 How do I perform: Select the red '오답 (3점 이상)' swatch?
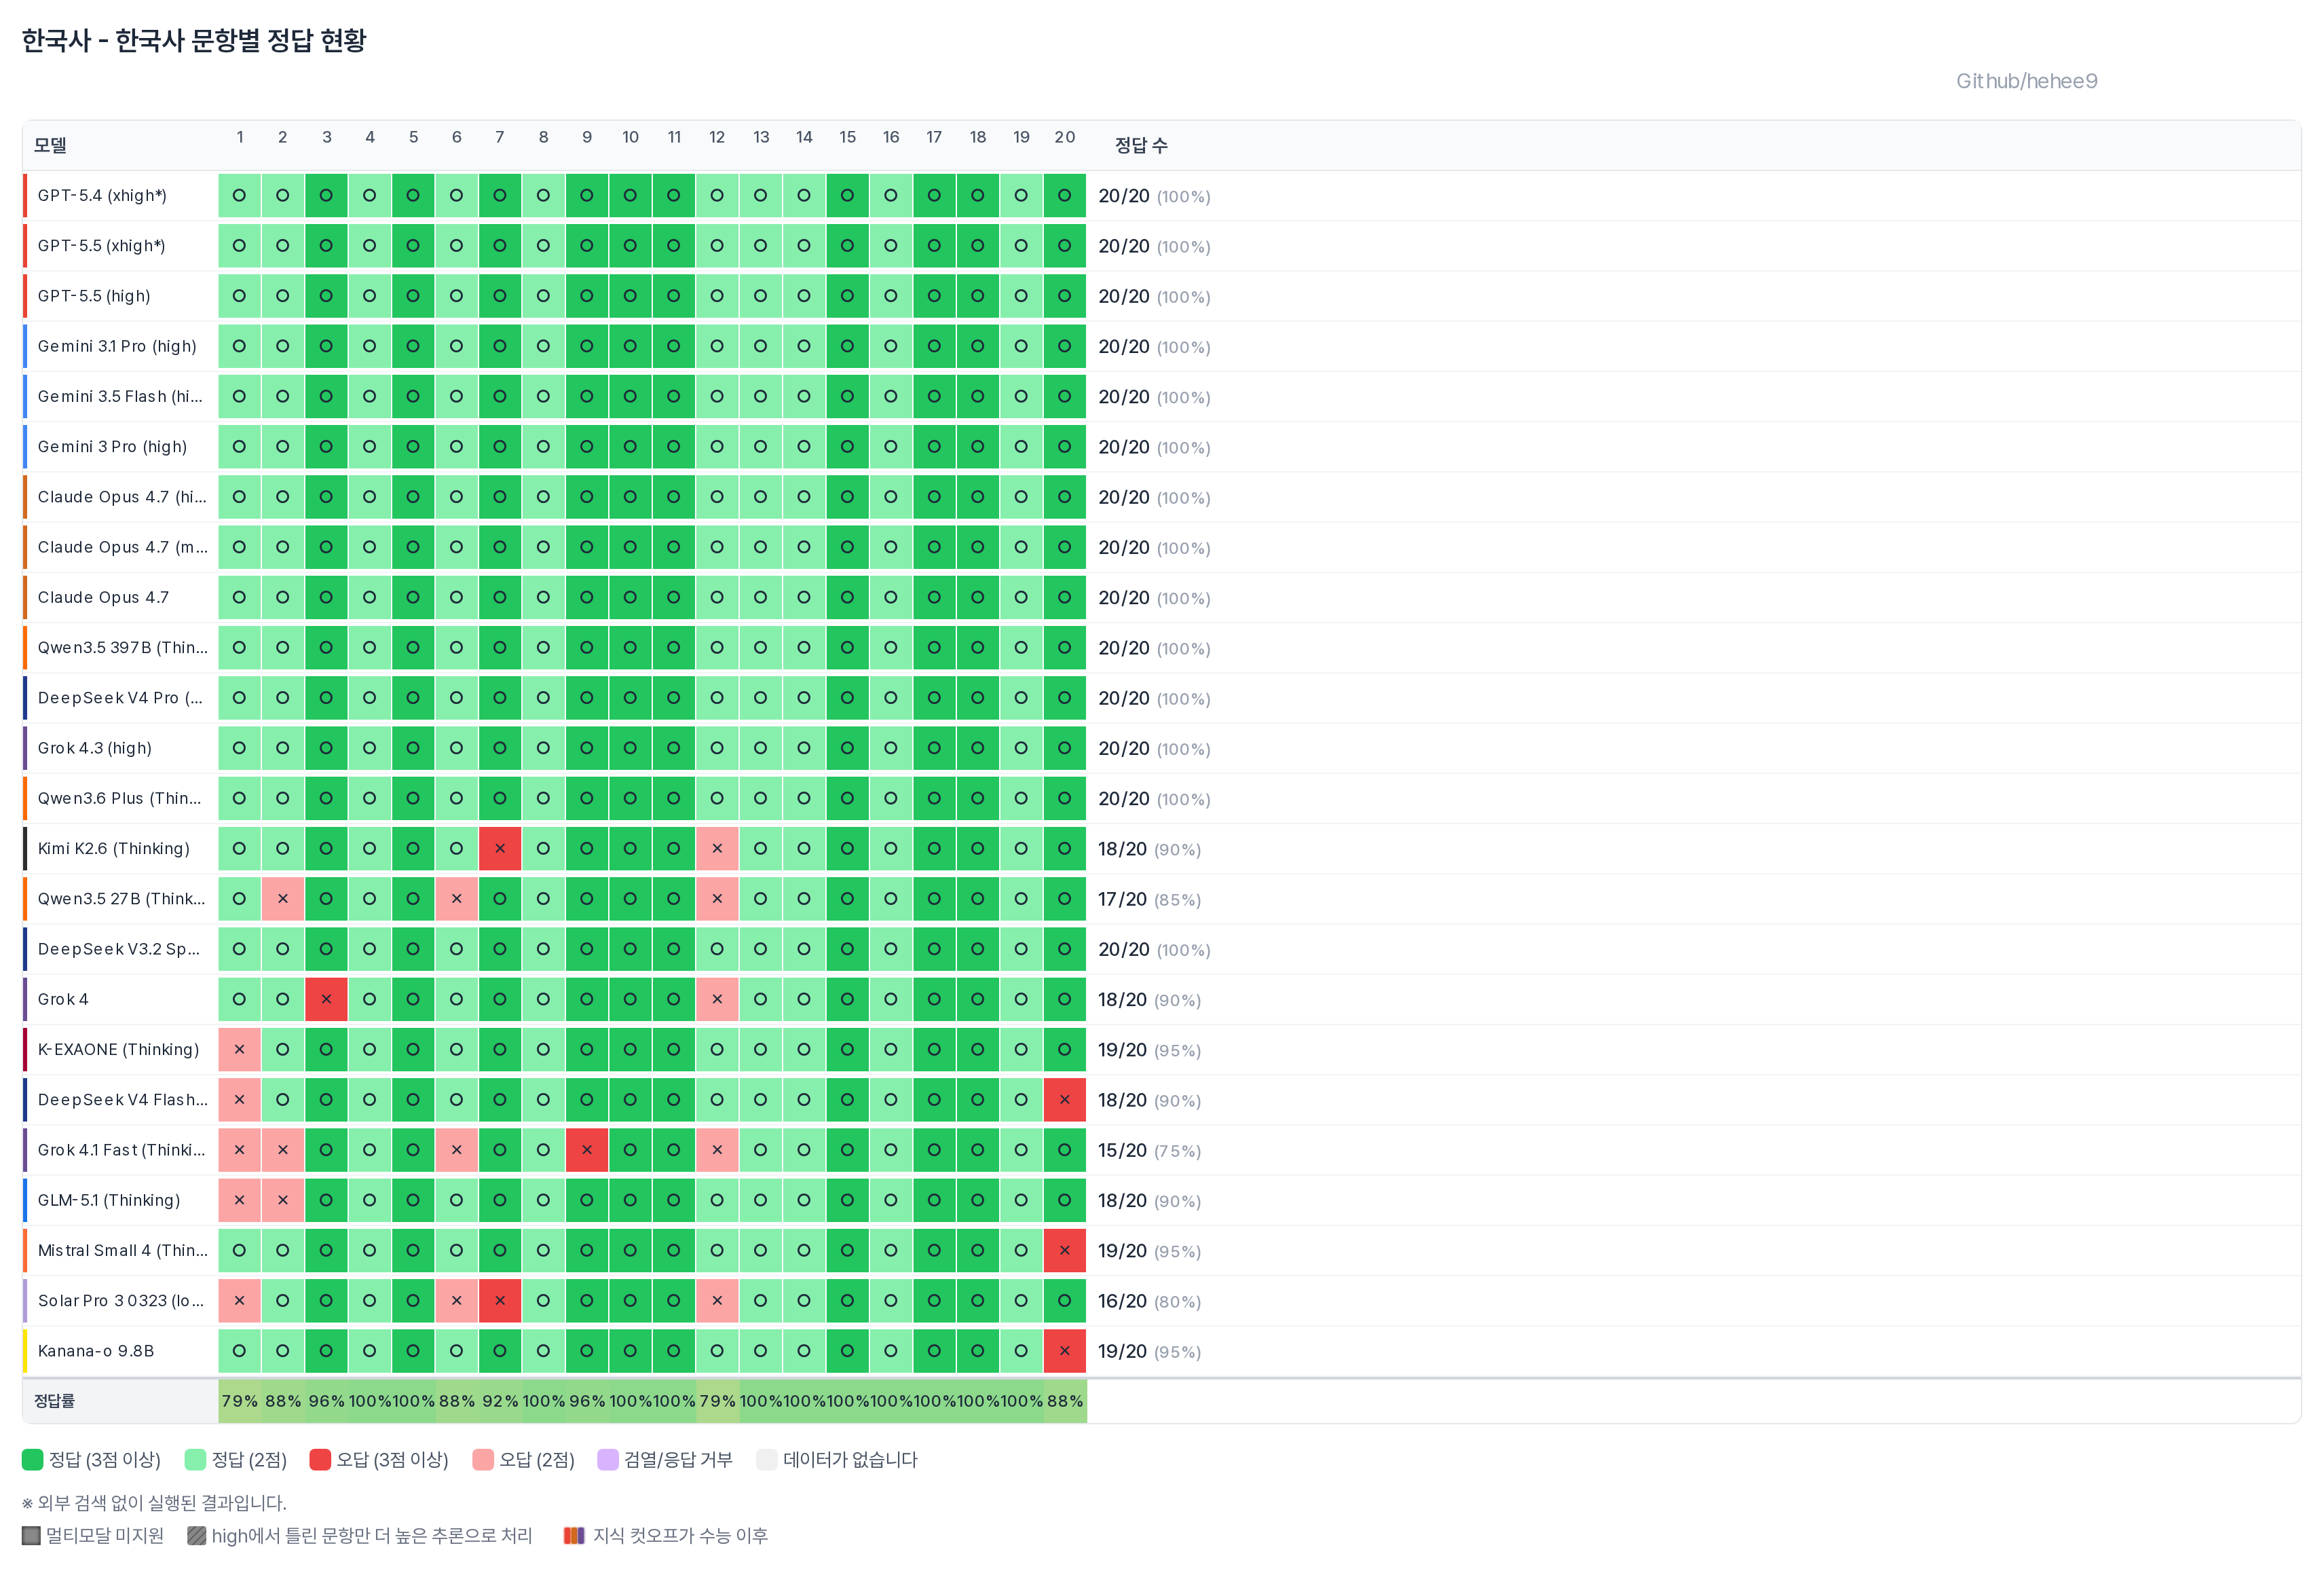(x=320, y=1459)
